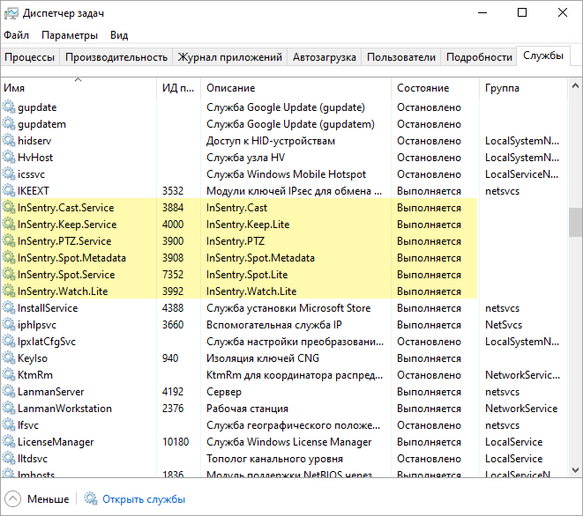The height and width of the screenshot is (516, 583).
Task: Click the gear icon for LicenseManager
Action: pos(9,441)
